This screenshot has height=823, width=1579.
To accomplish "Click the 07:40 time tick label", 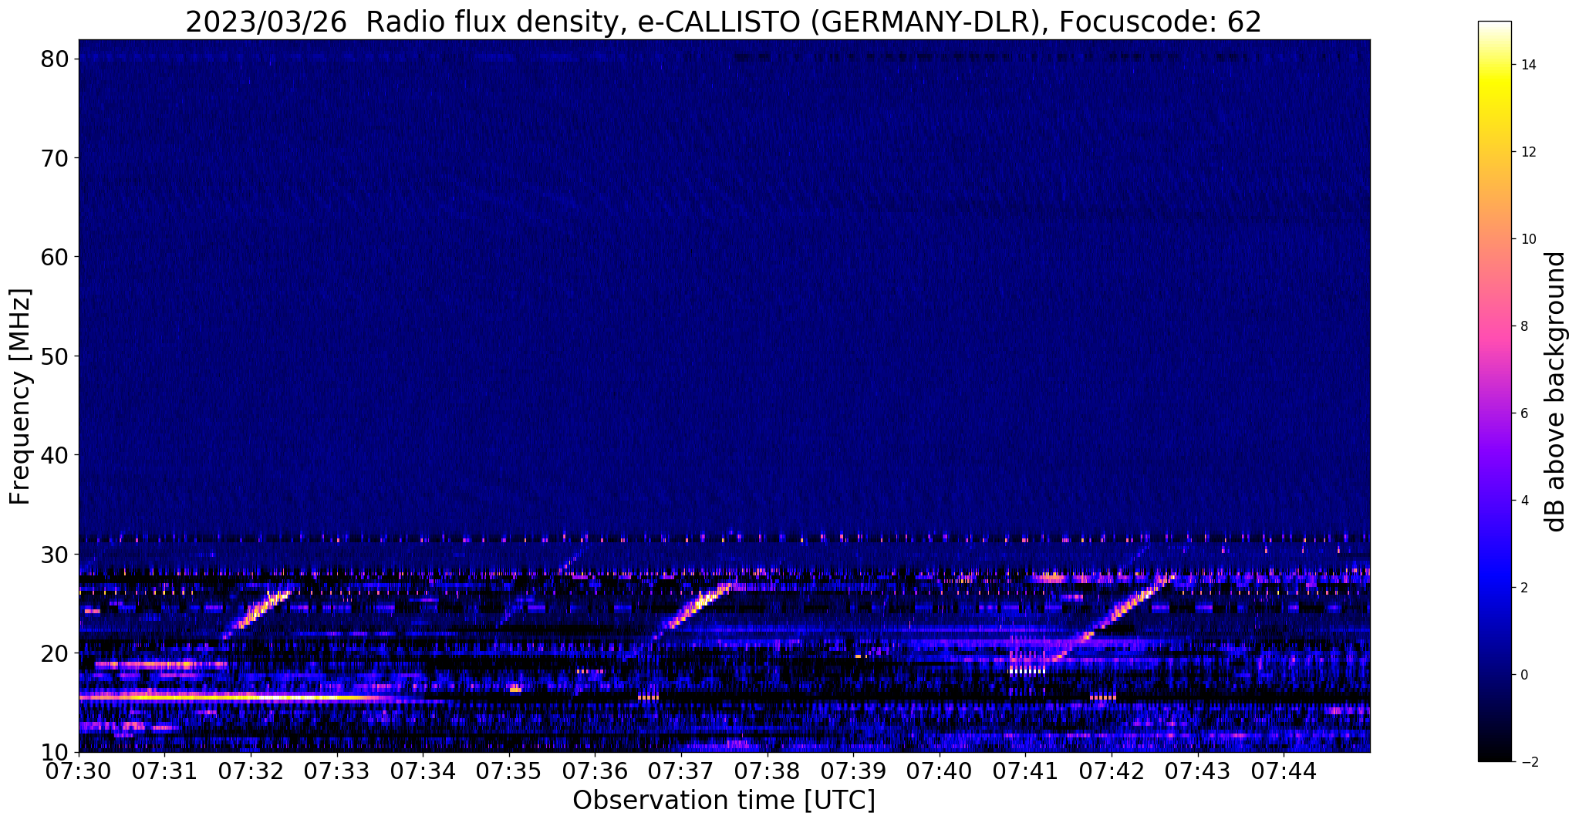I will [x=940, y=771].
